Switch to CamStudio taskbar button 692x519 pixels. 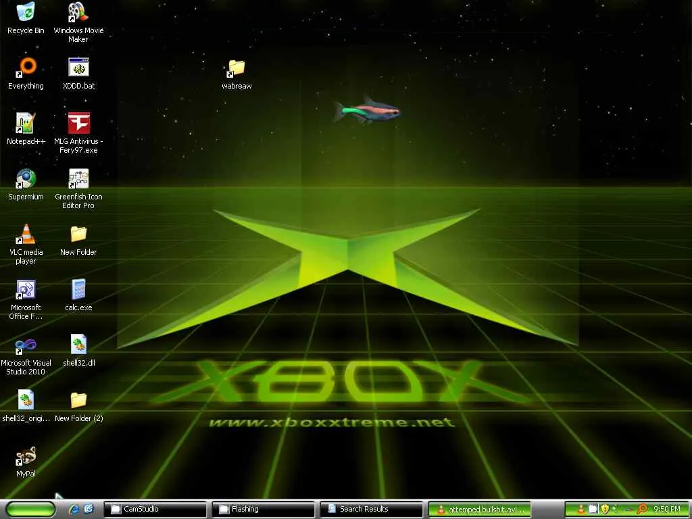(x=155, y=510)
